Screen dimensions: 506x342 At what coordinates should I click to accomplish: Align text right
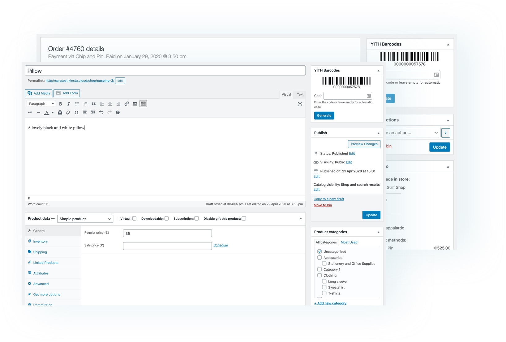point(118,104)
